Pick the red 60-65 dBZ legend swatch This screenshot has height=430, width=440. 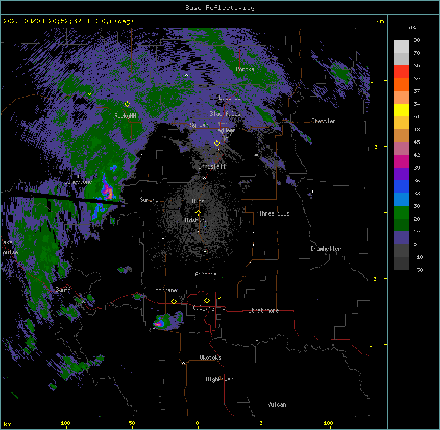click(401, 72)
